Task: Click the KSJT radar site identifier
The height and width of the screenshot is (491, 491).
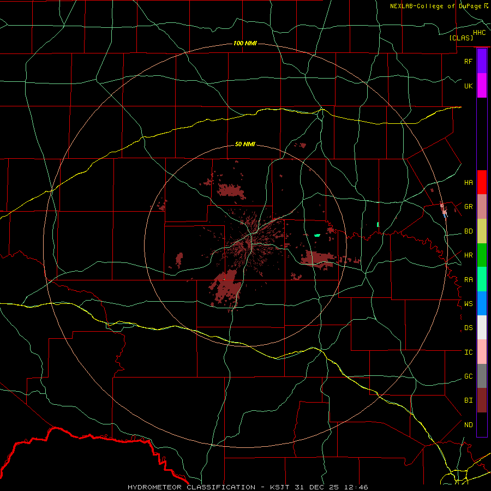Action: (x=279, y=487)
